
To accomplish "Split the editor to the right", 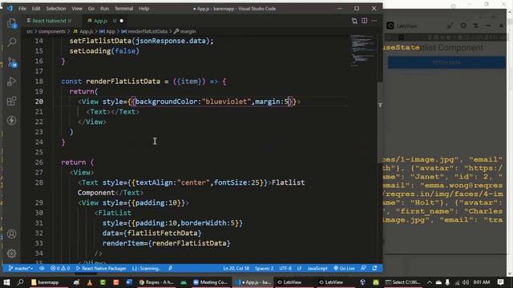I will tap(364, 21).
